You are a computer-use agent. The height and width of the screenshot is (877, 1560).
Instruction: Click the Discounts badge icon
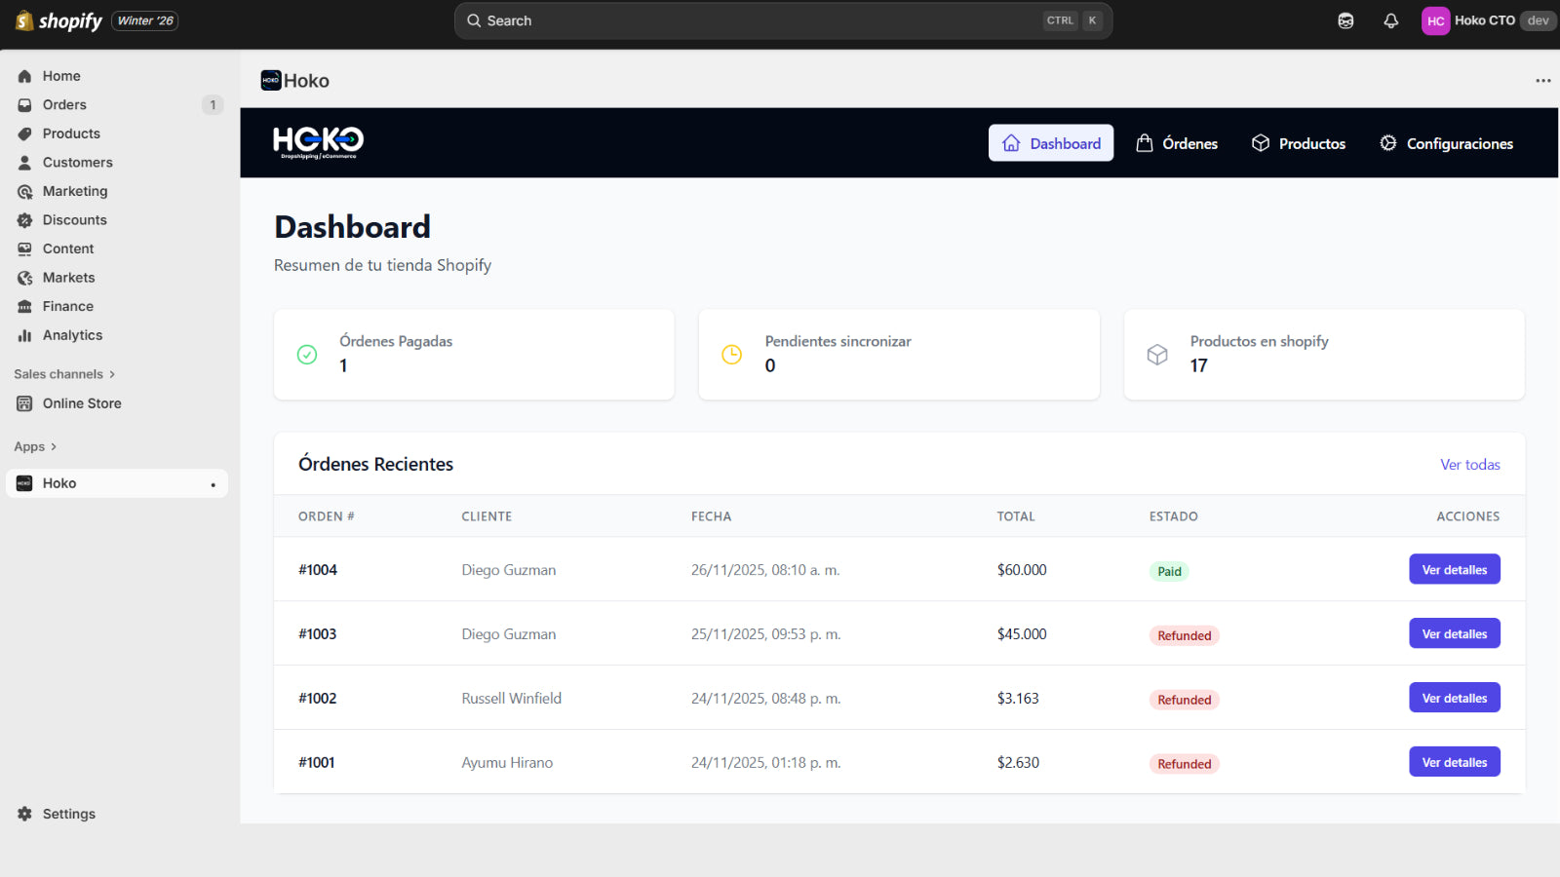(24, 220)
